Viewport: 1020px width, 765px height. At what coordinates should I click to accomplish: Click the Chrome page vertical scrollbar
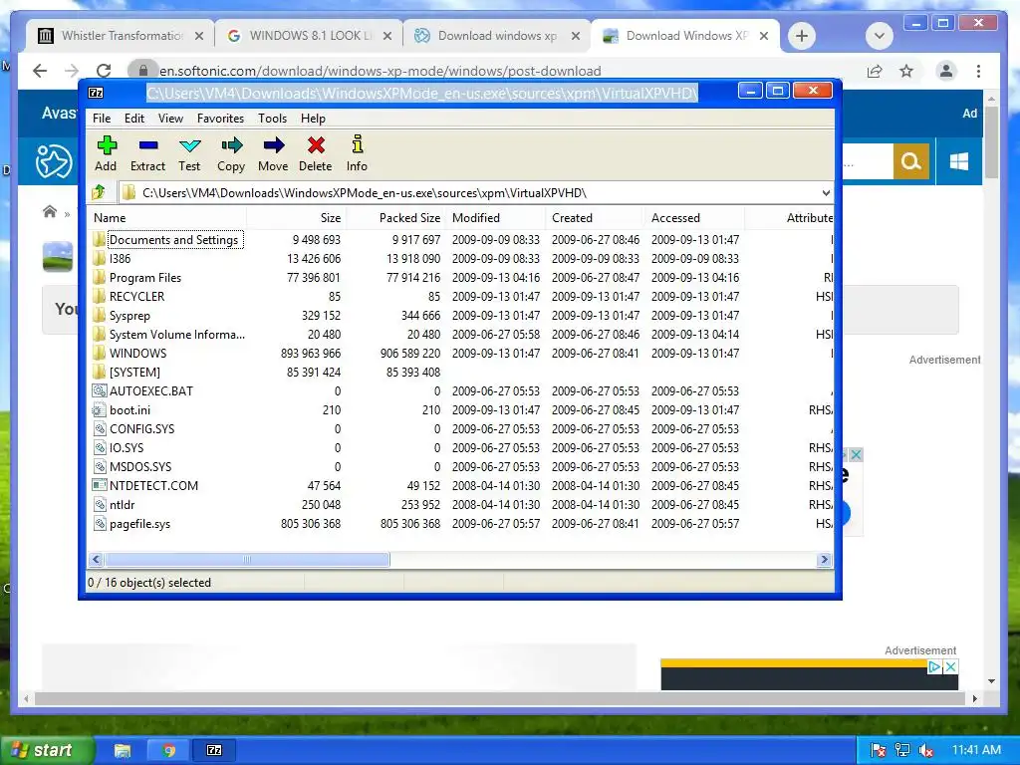point(991,141)
